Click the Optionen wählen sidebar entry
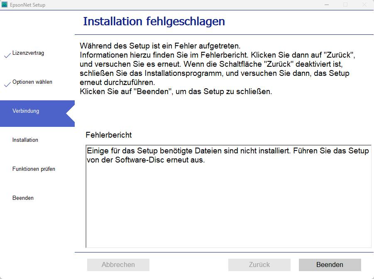The image size is (374, 279). tap(32, 82)
